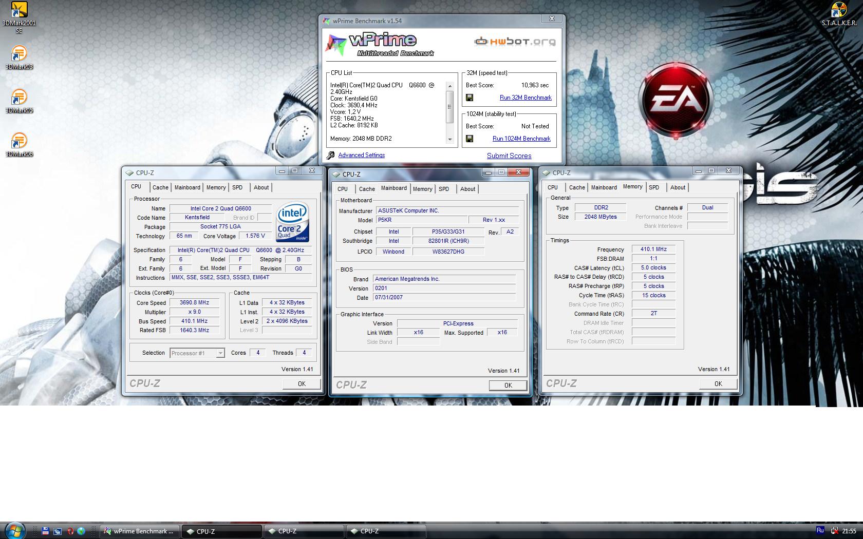Click the wPrime logo banner
The width and height of the screenshot is (863, 539).
click(381, 44)
